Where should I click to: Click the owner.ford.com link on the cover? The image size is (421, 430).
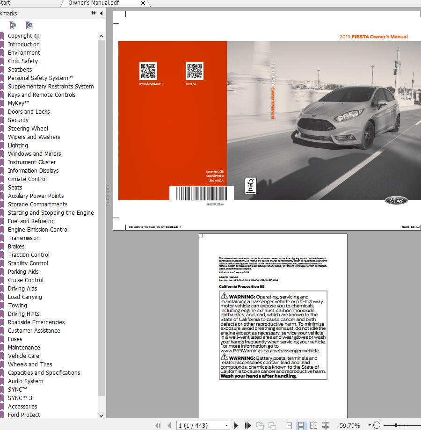coord(151,84)
